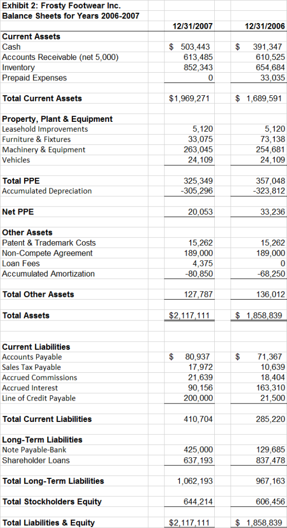The image size is (287, 528).
Task: Click Prepaid Expenses value 33,035
Action: tap(273, 78)
